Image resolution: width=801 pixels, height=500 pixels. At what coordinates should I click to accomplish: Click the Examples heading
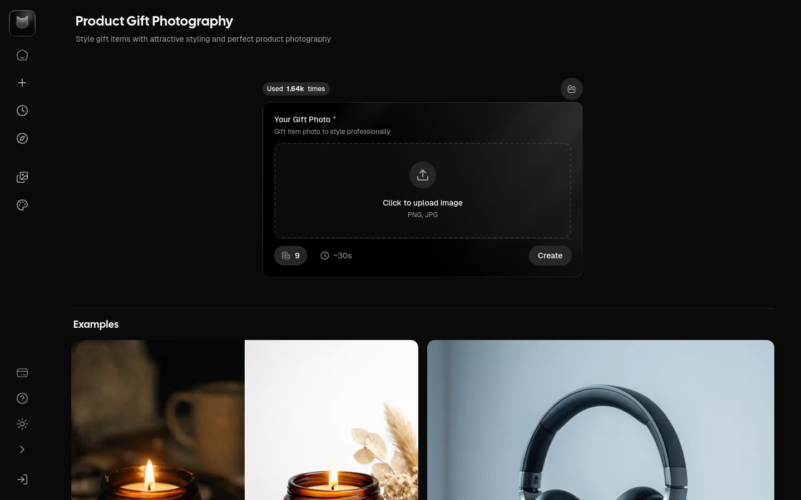pos(96,324)
